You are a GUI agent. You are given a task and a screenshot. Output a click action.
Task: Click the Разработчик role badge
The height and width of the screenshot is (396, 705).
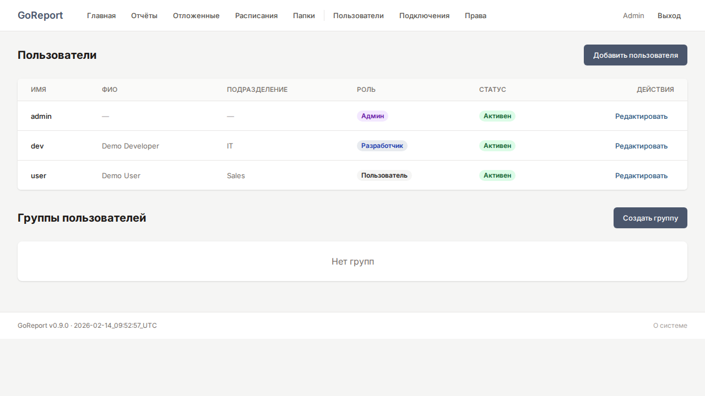(x=382, y=146)
